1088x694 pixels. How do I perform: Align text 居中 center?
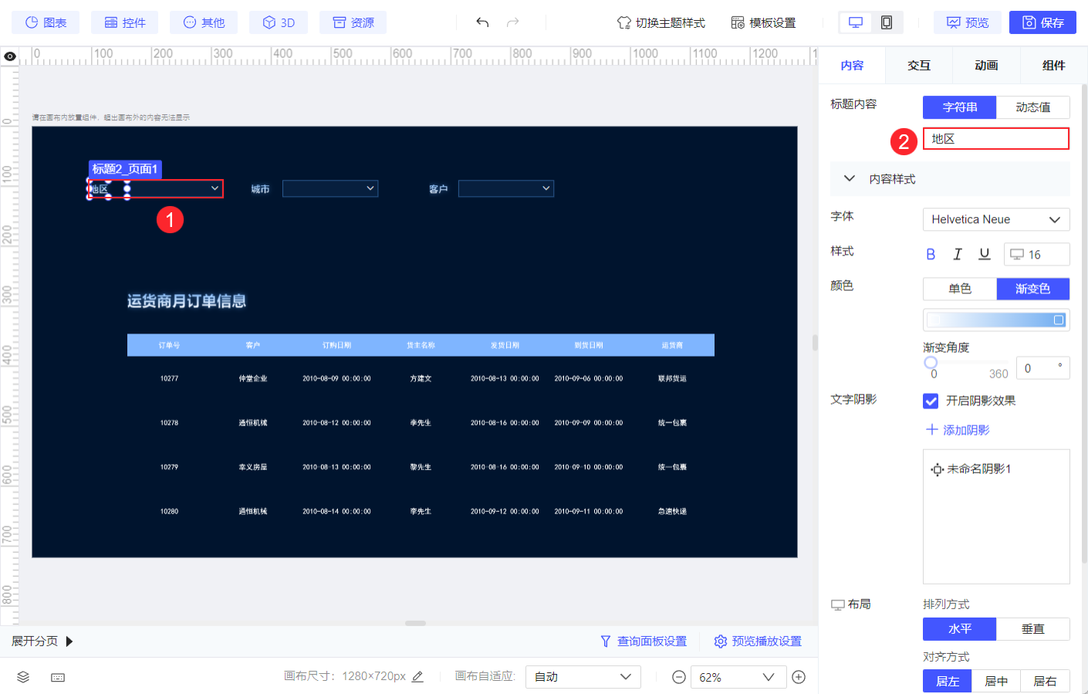pos(996,681)
